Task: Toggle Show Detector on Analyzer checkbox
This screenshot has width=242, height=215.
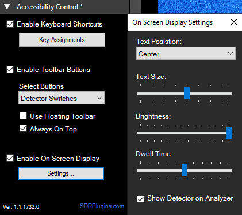Action: (140, 199)
